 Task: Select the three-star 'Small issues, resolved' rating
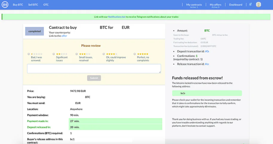(77, 54)
